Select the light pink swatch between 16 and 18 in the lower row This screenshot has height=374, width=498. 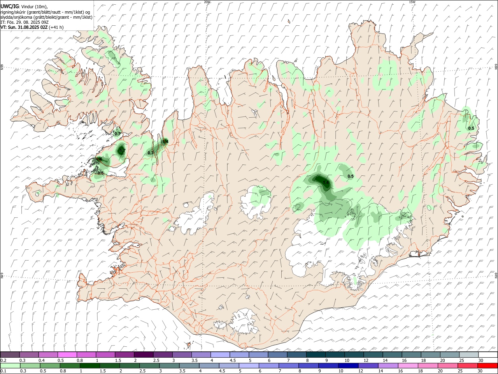pos(408,366)
